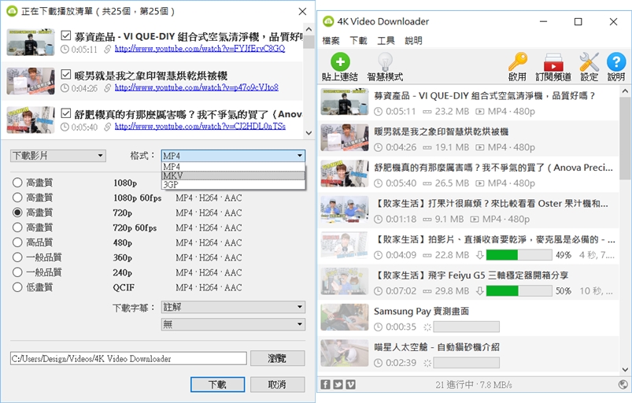Uncheck the 暖男就是我 video checkbox
Image resolution: width=632 pixels, height=403 pixels.
65,74
